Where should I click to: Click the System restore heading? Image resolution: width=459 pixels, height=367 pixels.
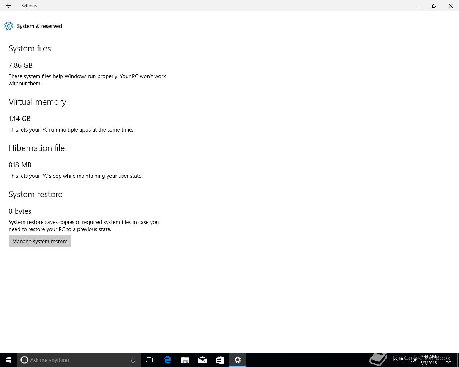(36, 194)
